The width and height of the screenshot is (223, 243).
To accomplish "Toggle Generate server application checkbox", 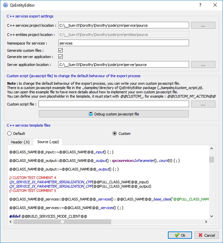I will coord(60,57).
